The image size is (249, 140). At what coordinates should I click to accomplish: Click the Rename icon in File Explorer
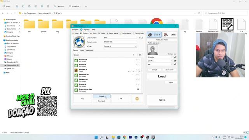[35, 6]
